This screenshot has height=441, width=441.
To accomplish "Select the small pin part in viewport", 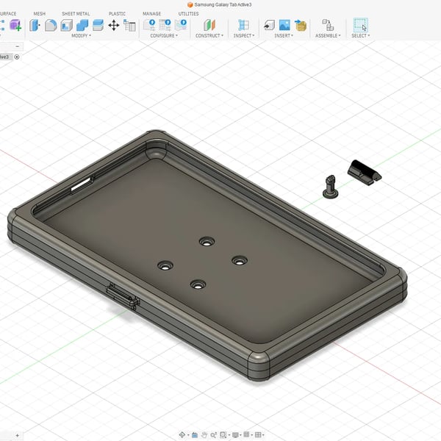I will click(x=331, y=187).
